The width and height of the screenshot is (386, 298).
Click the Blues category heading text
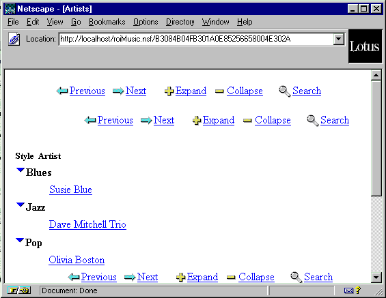pos(39,173)
